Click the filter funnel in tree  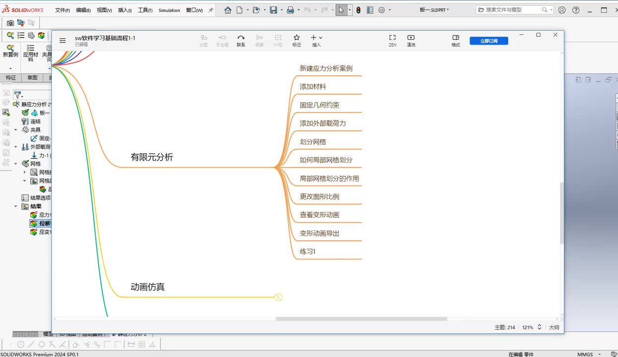17,95
